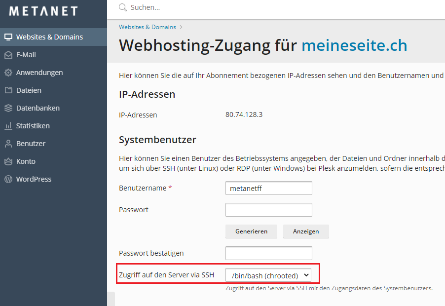Open Statistiken in the sidebar menu
The height and width of the screenshot is (306, 445).
point(33,126)
